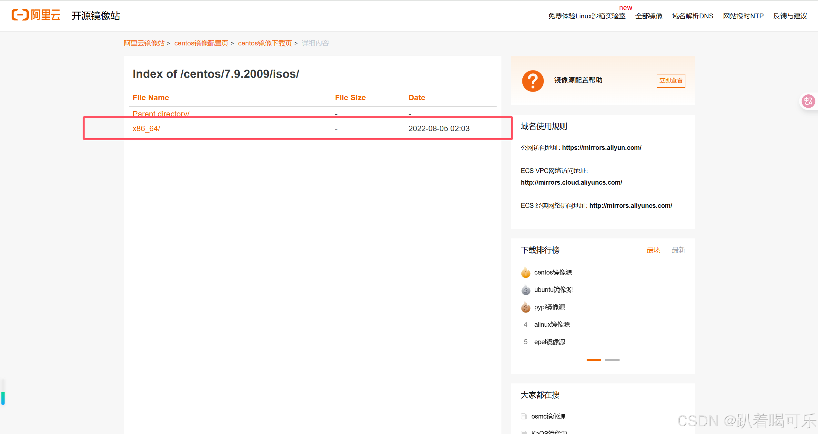
Task: Open alinux镜像源 in download ranking
Action: pos(552,325)
